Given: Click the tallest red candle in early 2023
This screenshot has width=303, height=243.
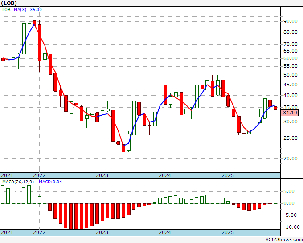Looking at the screenshot, I should tap(113, 126).
